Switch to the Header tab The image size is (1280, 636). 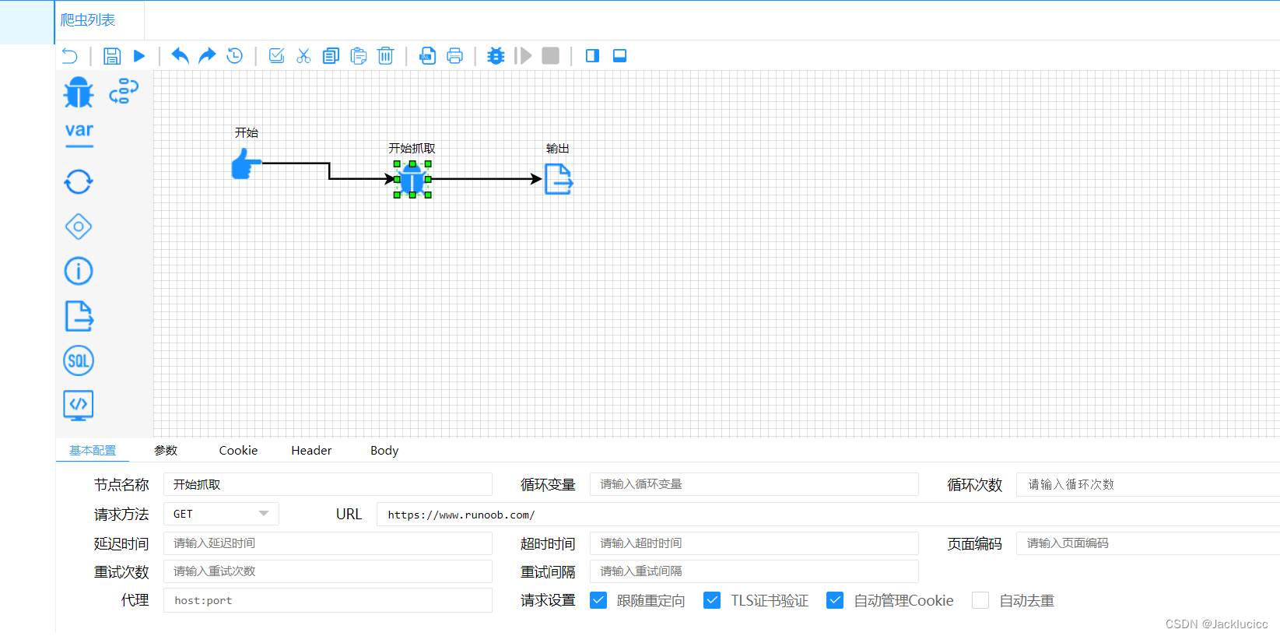pyautogui.click(x=311, y=450)
